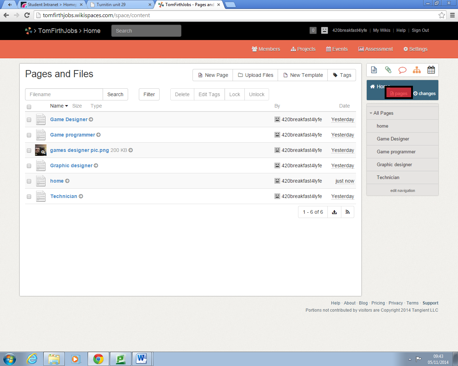Open the Settings menu item
The height and width of the screenshot is (366, 458).
click(415, 49)
